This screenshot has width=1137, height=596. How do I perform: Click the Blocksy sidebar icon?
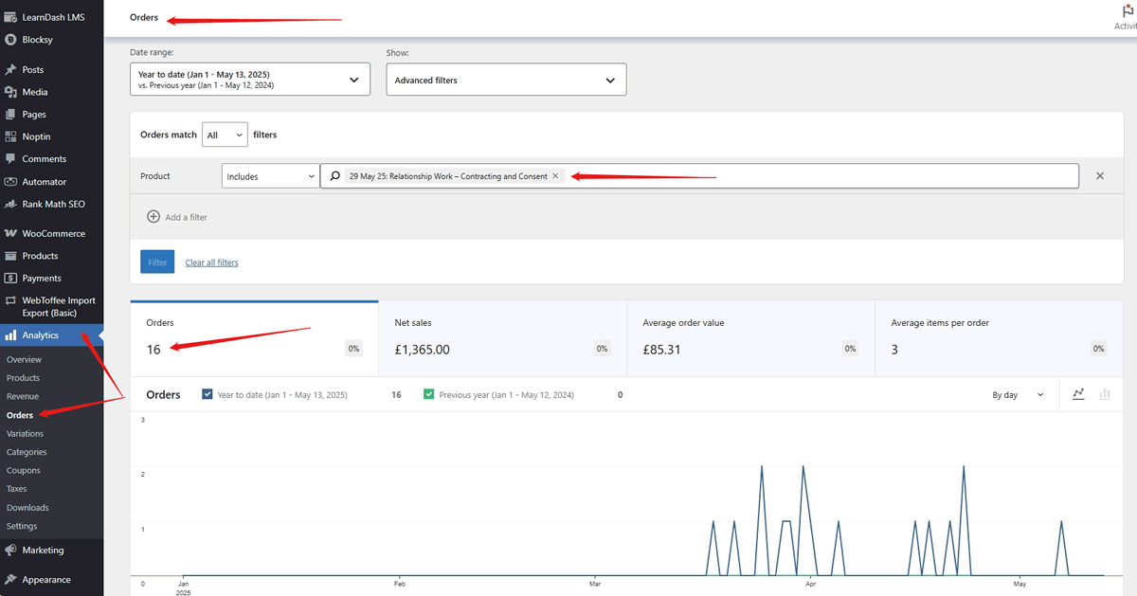[10, 40]
